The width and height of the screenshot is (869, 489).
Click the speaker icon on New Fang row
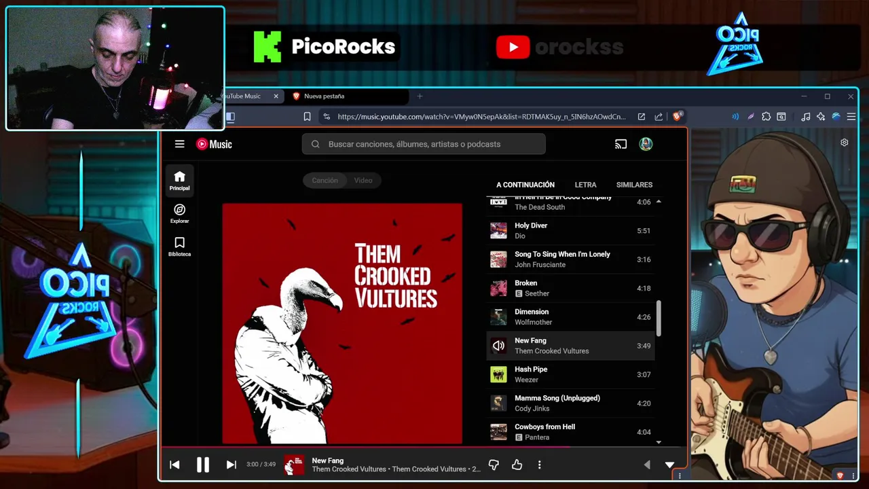tap(498, 346)
